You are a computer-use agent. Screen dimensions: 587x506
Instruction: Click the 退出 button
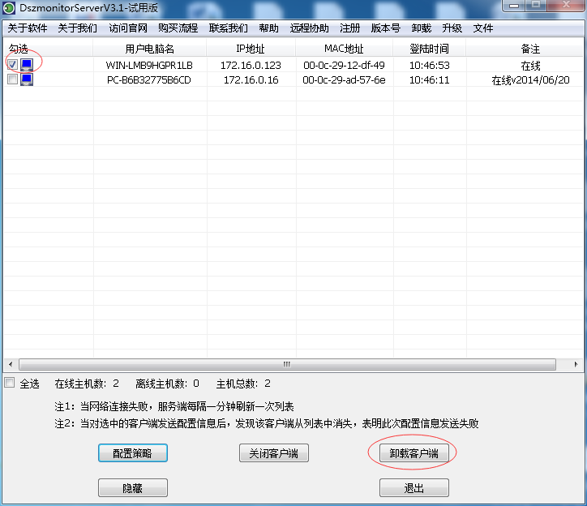click(x=413, y=487)
